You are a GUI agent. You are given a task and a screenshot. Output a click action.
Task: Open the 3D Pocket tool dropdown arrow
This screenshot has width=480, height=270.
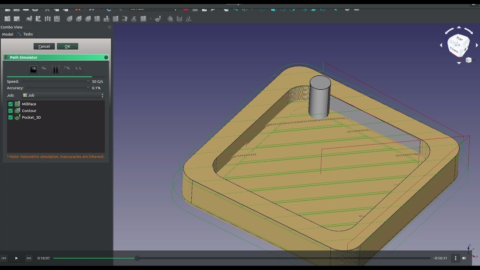(151, 19)
